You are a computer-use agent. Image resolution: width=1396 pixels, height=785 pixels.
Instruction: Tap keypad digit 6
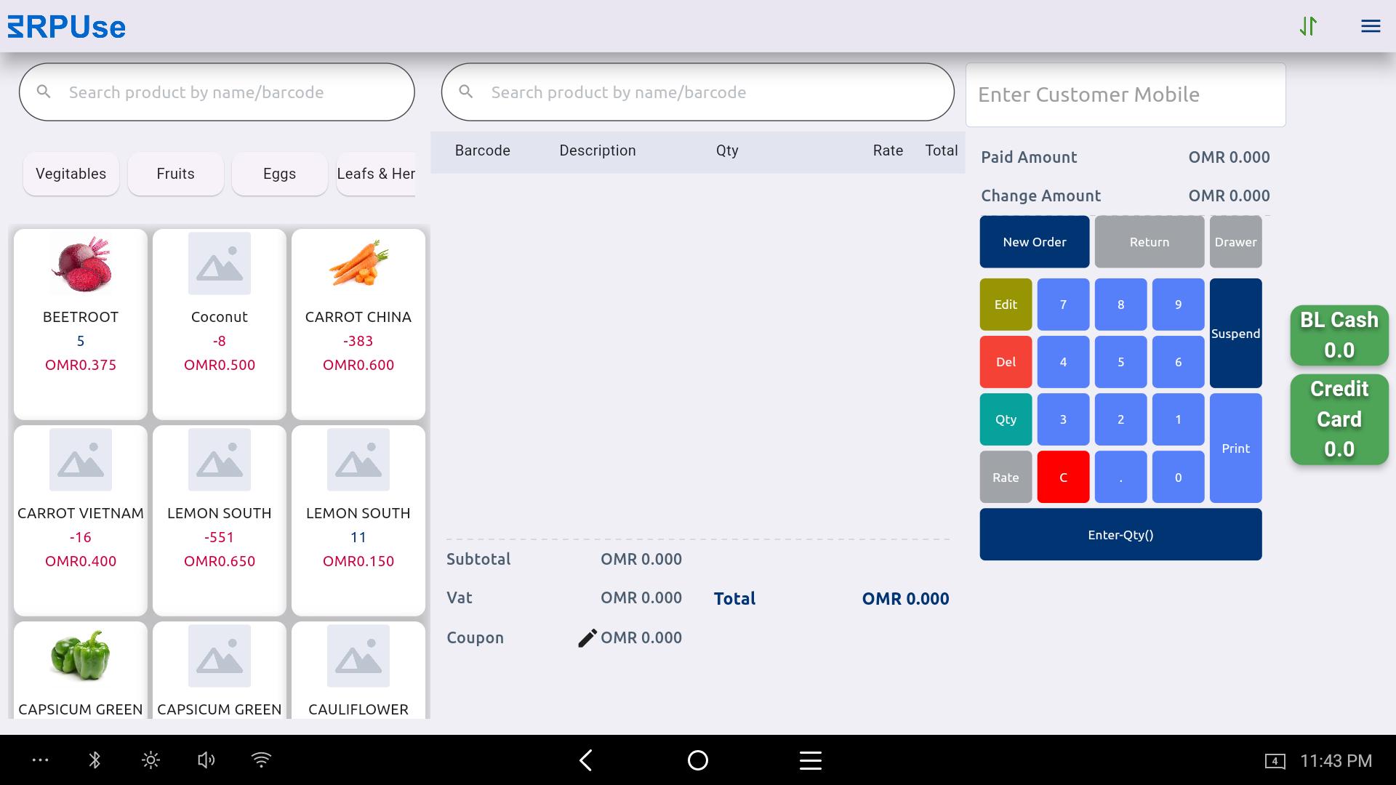click(x=1178, y=362)
